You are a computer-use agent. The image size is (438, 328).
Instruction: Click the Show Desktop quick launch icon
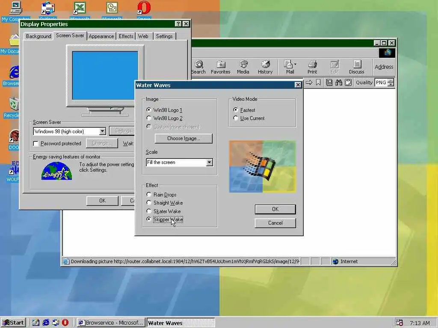tap(36, 323)
